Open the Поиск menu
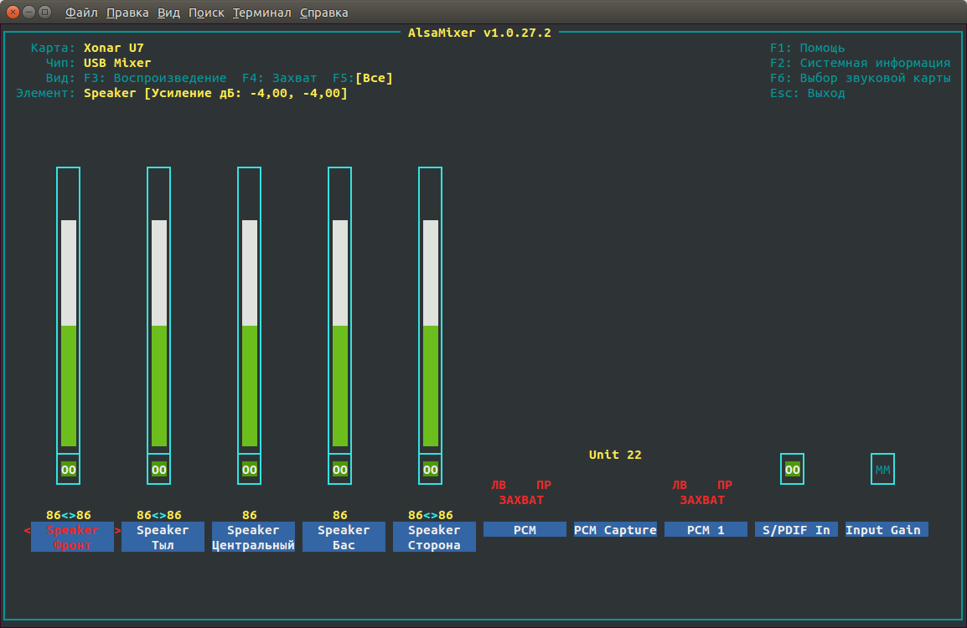The width and height of the screenshot is (967, 628). (x=206, y=13)
